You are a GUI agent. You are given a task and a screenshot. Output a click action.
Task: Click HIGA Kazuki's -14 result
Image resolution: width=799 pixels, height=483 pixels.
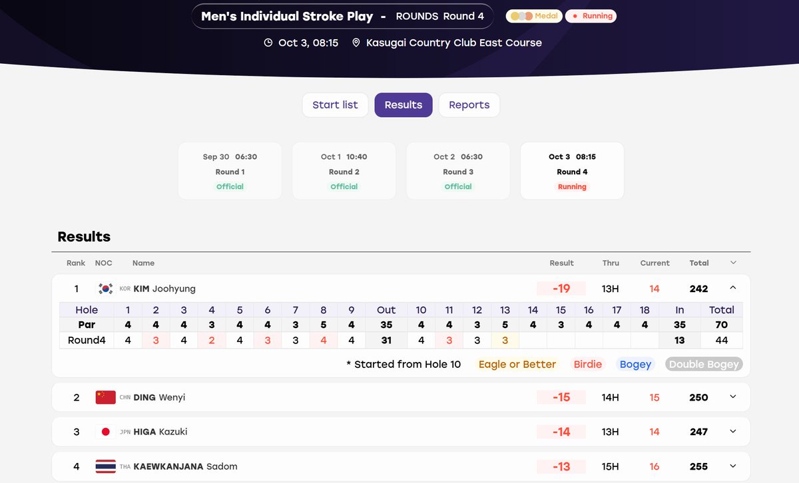click(561, 432)
